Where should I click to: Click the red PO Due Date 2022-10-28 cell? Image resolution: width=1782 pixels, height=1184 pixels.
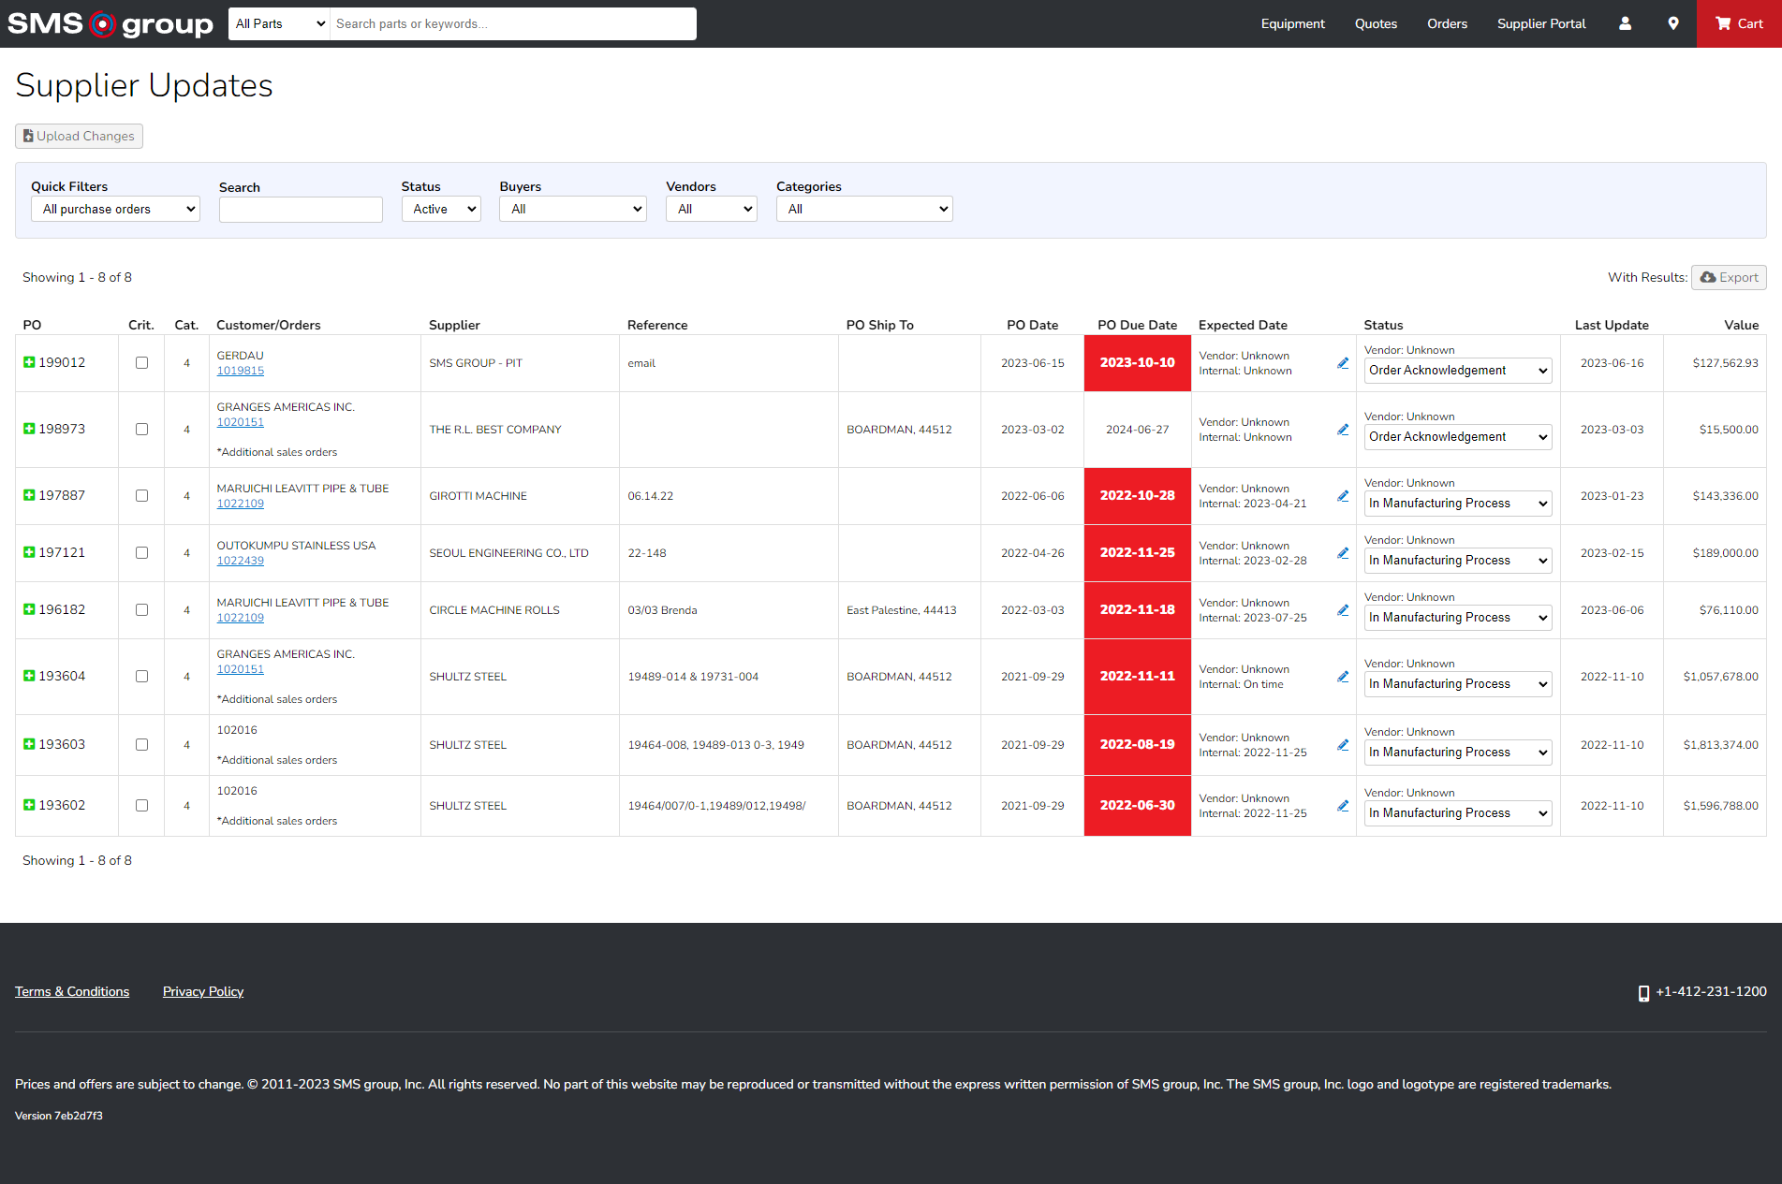[1137, 496]
